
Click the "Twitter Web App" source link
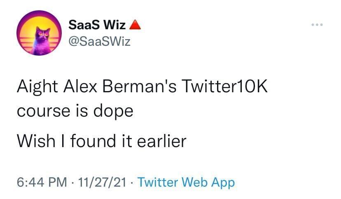186,182
